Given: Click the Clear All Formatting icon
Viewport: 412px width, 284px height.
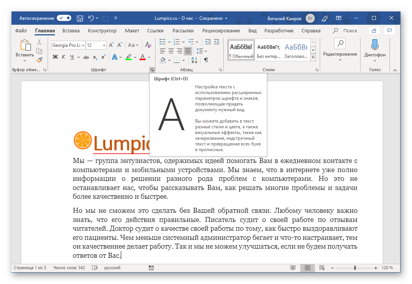Looking at the screenshot, I should click(146, 45).
